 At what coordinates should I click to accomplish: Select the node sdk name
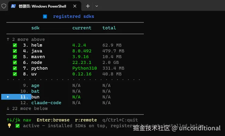click(37, 62)
